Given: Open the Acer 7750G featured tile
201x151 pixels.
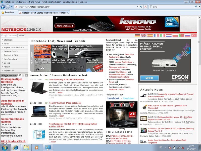Looking at the screenshot, I should [x=95, y=65].
